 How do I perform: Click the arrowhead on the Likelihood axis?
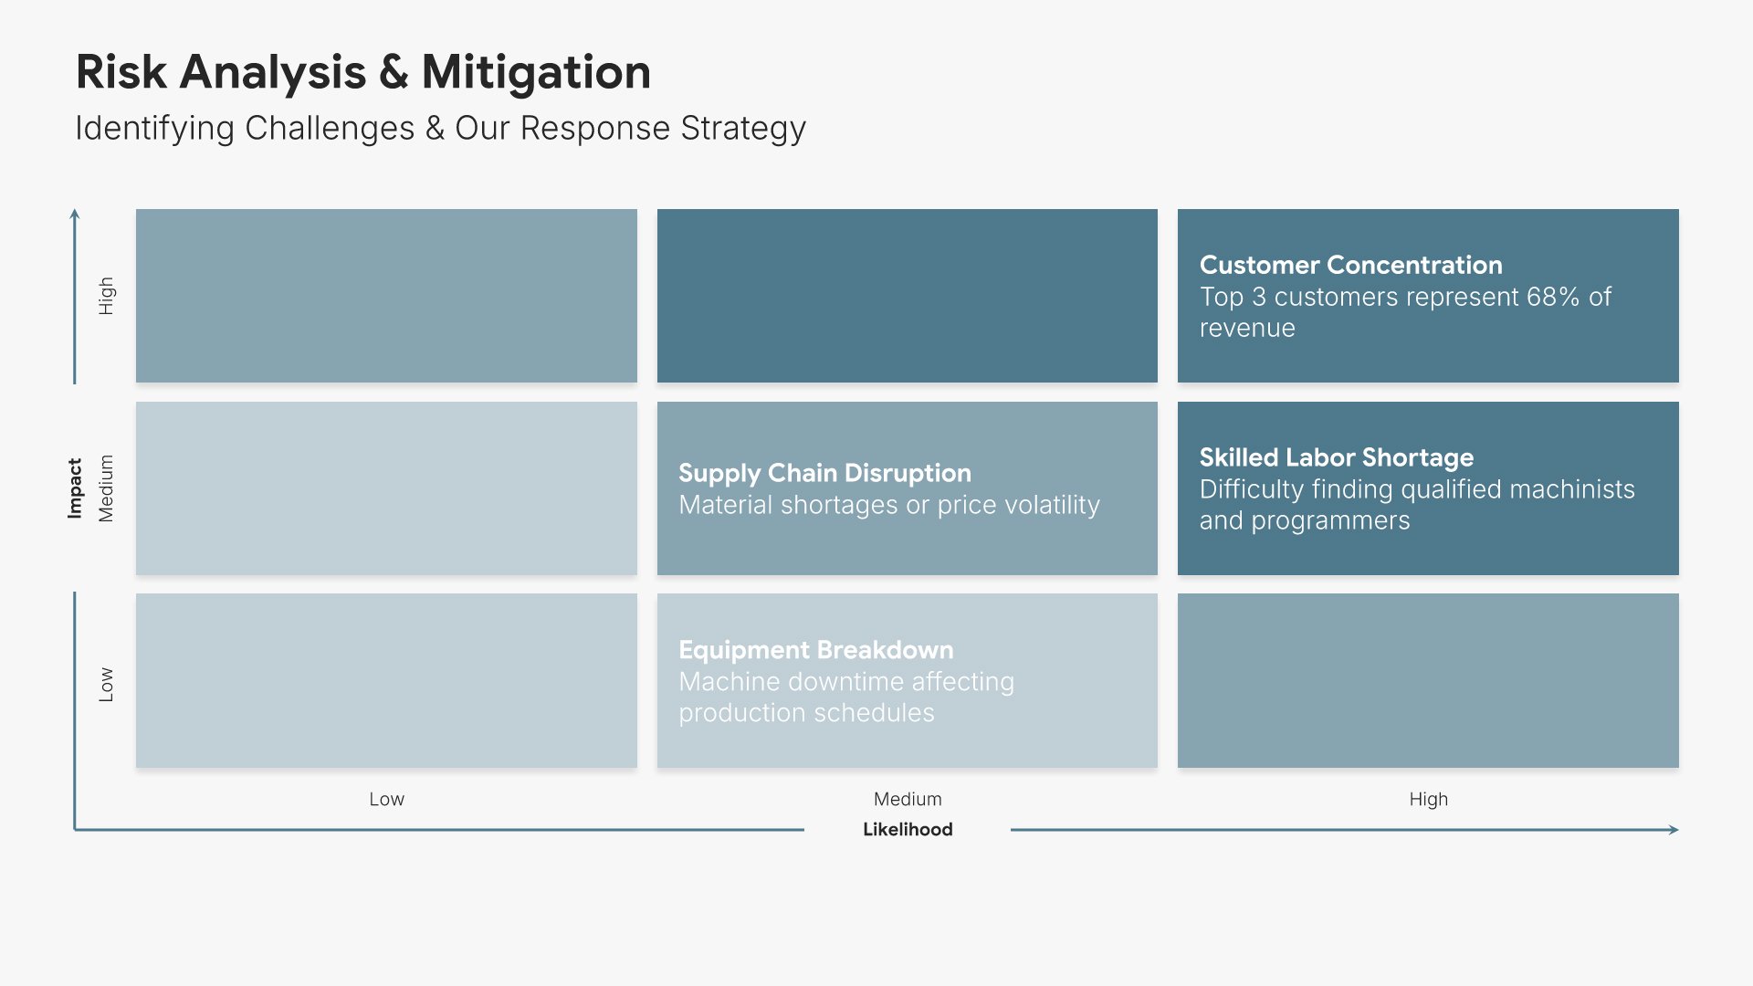click(x=1673, y=830)
